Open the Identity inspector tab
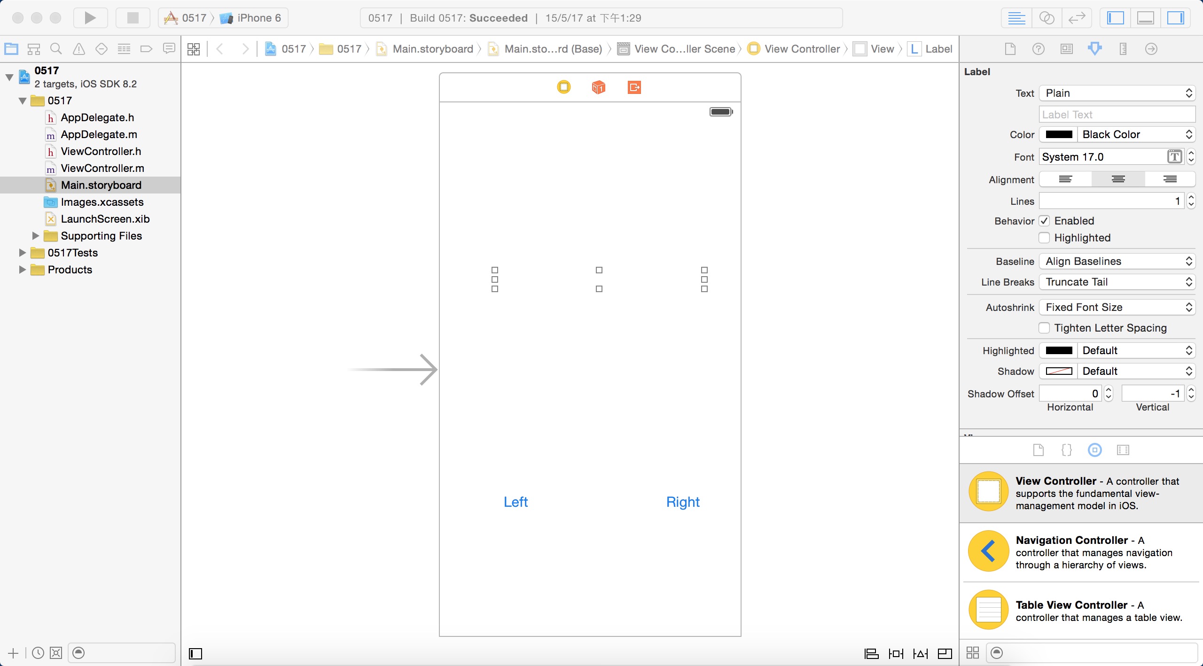The height and width of the screenshot is (666, 1203). [1067, 49]
